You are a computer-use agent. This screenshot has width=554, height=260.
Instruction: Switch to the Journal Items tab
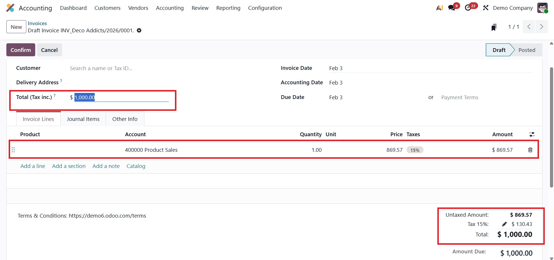coord(83,119)
